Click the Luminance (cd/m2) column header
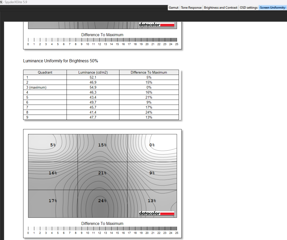287x240 pixels. 93,72
